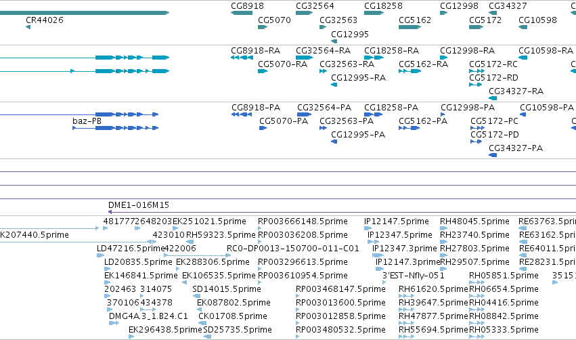Click the CG12998 gene label

tap(459, 6)
